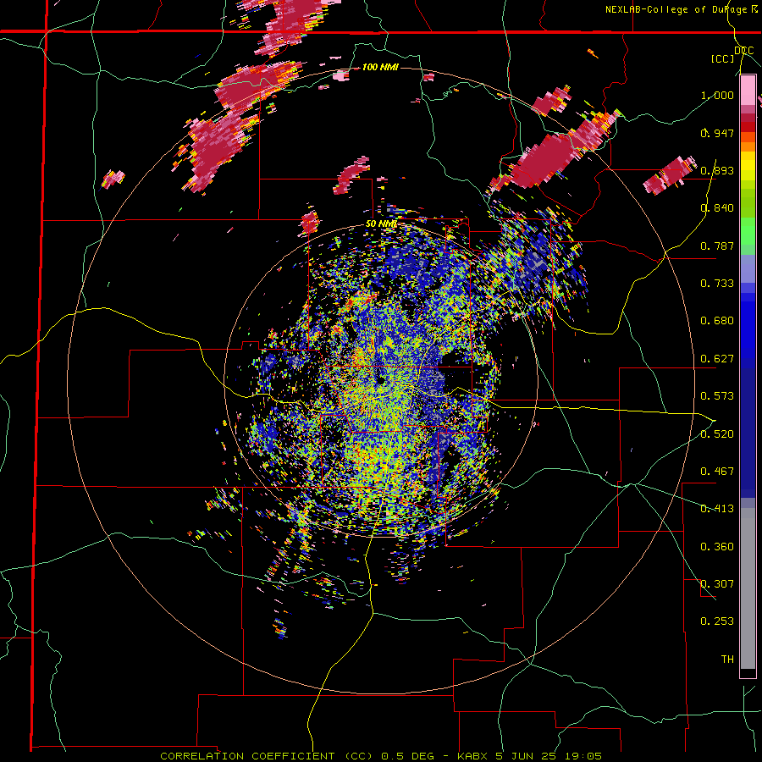Click the 0.680 legend value
762x762 pixels.
tap(717, 321)
